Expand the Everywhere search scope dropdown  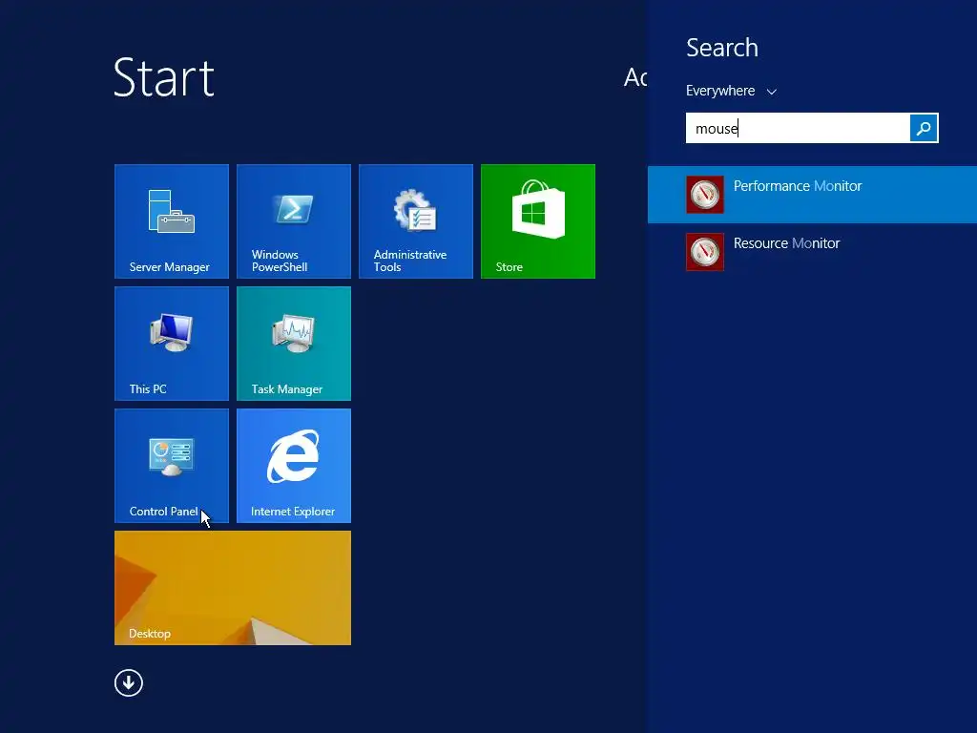(731, 91)
